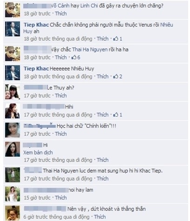Like the 'noi hay lam' comment
Image resolution: width=190 pixels, height=221 pixels.
(x=61, y=198)
